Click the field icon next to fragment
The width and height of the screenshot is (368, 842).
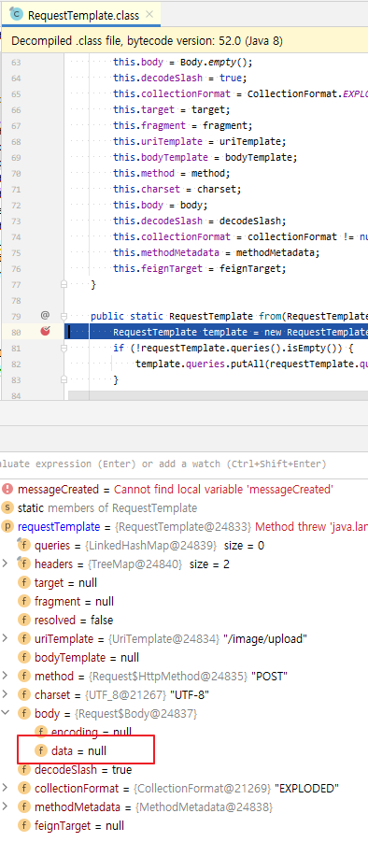[23, 602]
